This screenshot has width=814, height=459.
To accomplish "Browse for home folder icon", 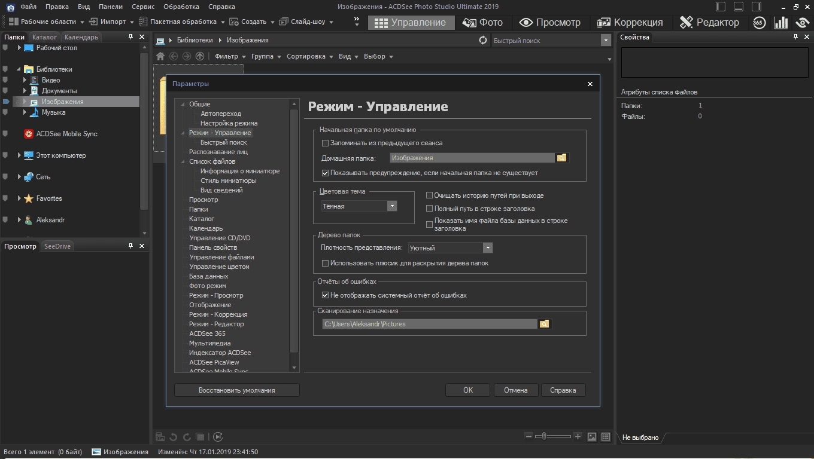I will (561, 158).
